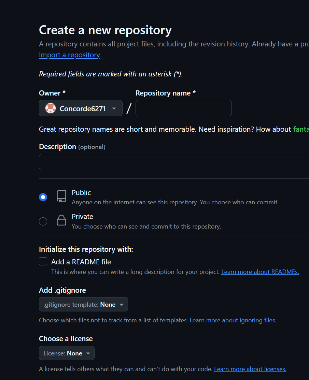Click the green suggested repository name

click(301, 129)
